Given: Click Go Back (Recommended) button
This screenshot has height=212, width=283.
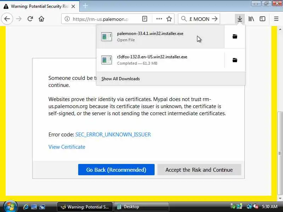Looking at the screenshot, I should tap(116, 170).
